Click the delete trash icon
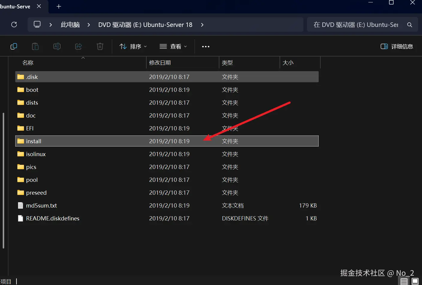The image size is (422, 285). tap(100, 46)
